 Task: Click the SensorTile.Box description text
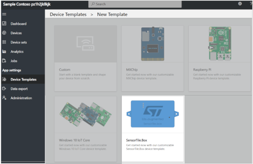click(150, 147)
